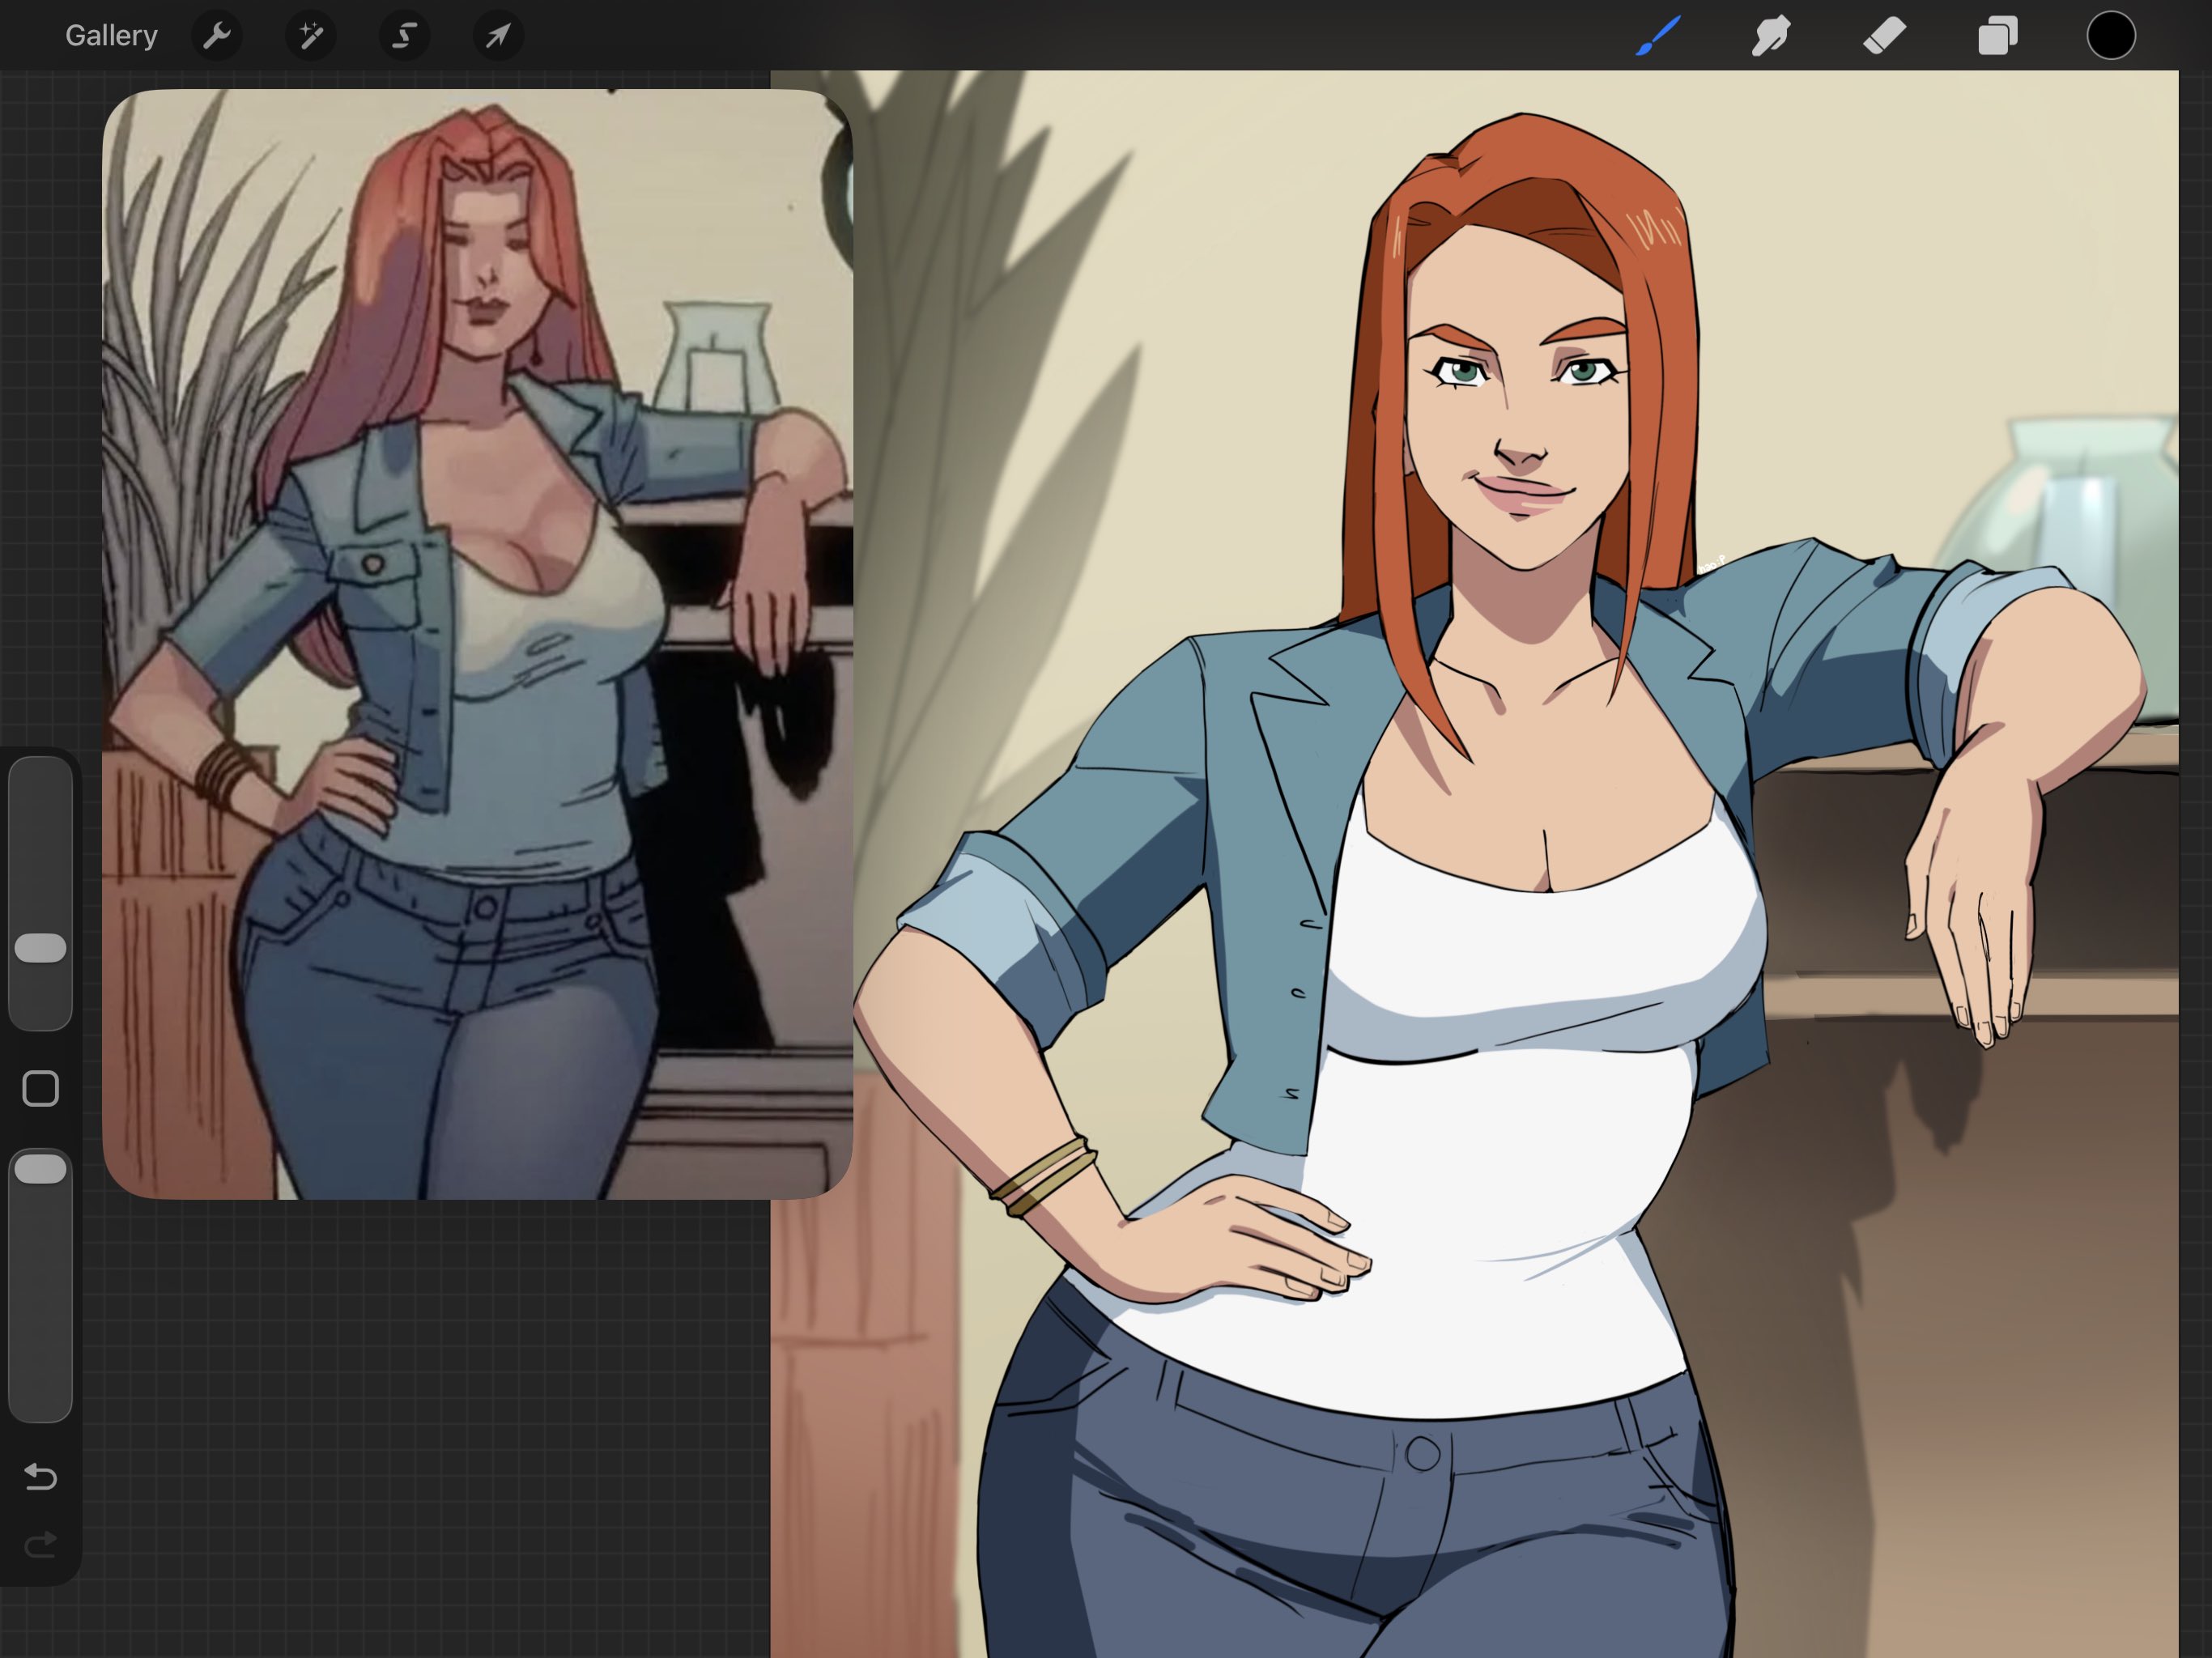2212x1658 pixels.
Task: Open the black active color swatch
Action: [2110, 36]
